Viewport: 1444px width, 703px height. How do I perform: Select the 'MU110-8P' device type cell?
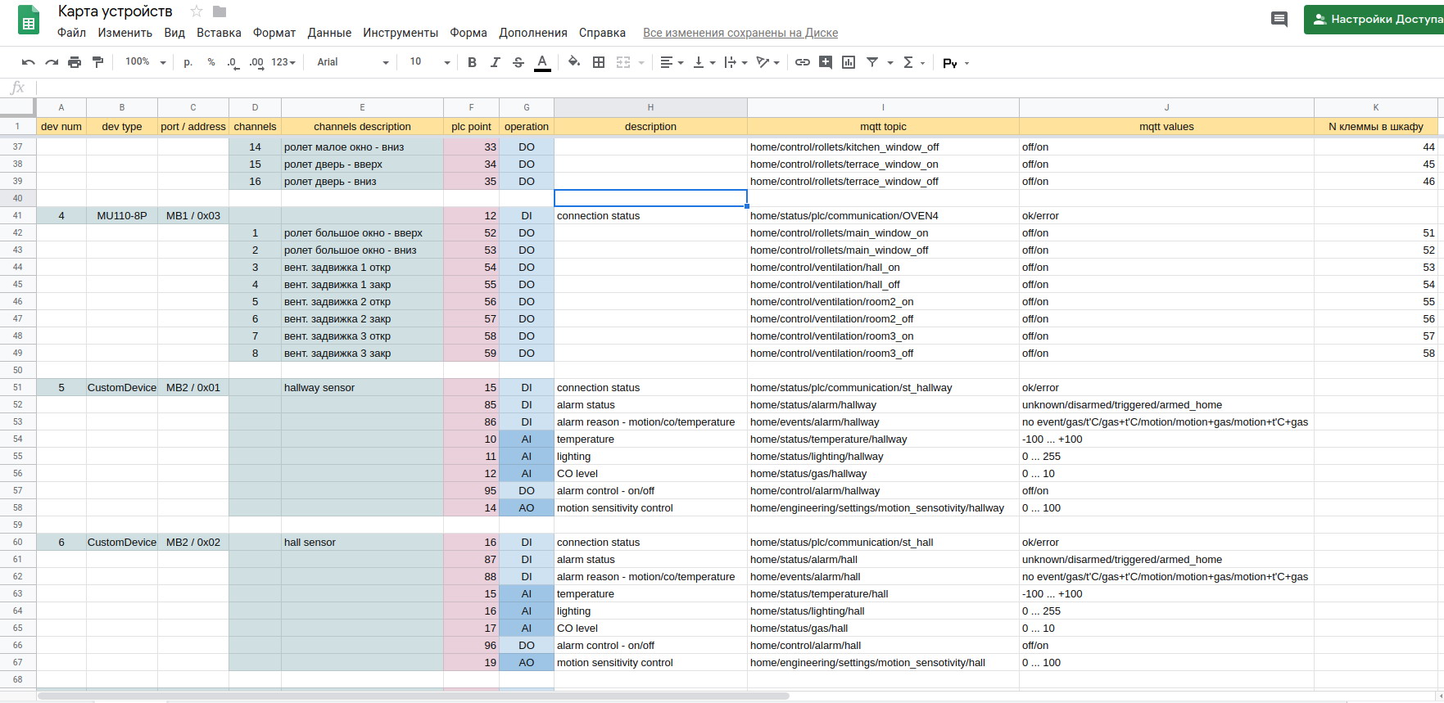click(x=122, y=216)
